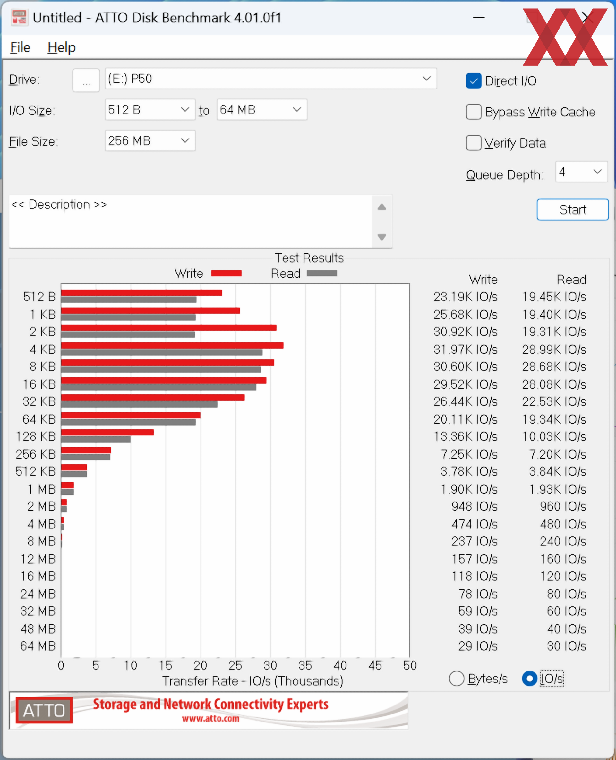Open the I/O Size 64 MB dropdown

(262, 110)
